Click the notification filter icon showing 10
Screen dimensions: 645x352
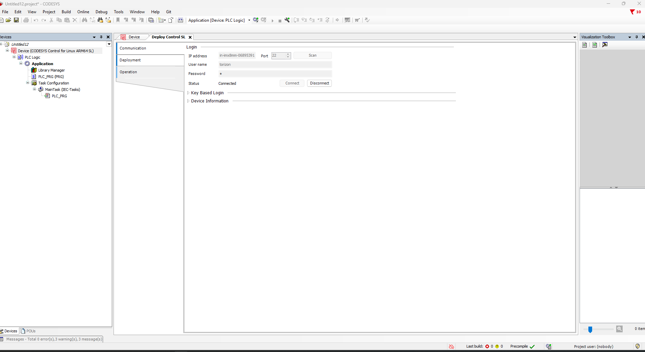click(635, 12)
